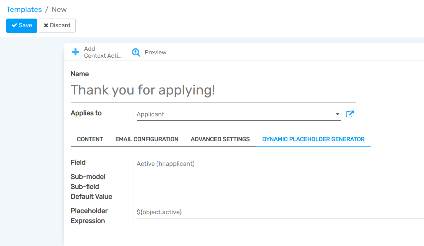Click the checkmark icon inside Save button

[14, 25]
